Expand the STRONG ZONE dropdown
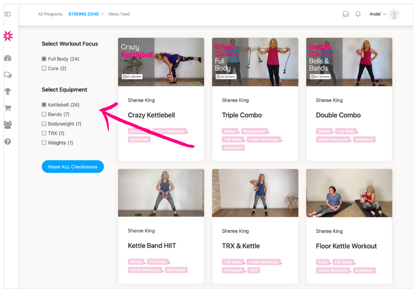The height and width of the screenshot is (294, 418). coord(86,14)
